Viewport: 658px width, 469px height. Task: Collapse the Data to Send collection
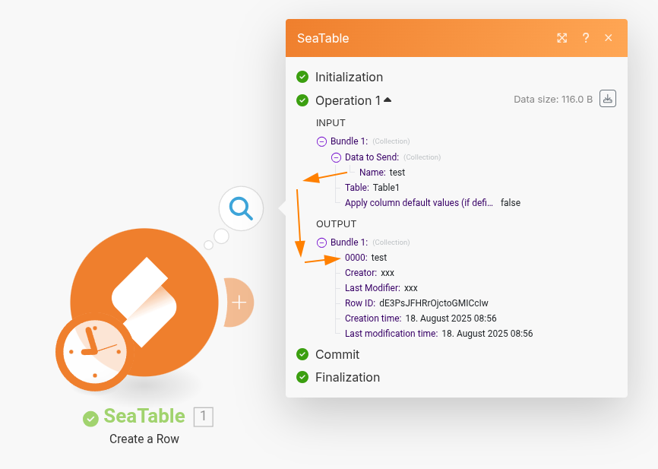pyautogui.click(x=336, y=157)
